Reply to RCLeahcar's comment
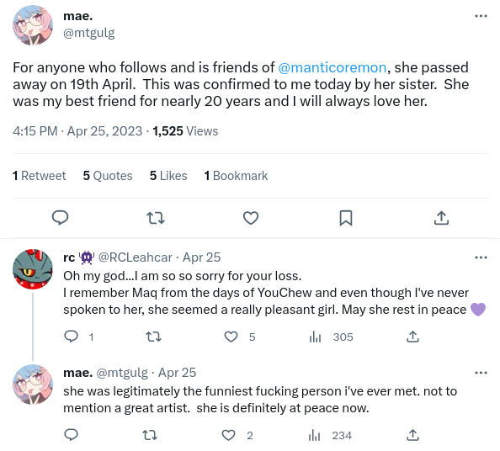This screenshot has height=451, width=500. [x=71, y=337]
